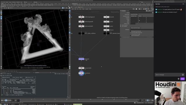Click the highlighted stop/reverse play button
186x105 pixels.
(x=6, y=100)
